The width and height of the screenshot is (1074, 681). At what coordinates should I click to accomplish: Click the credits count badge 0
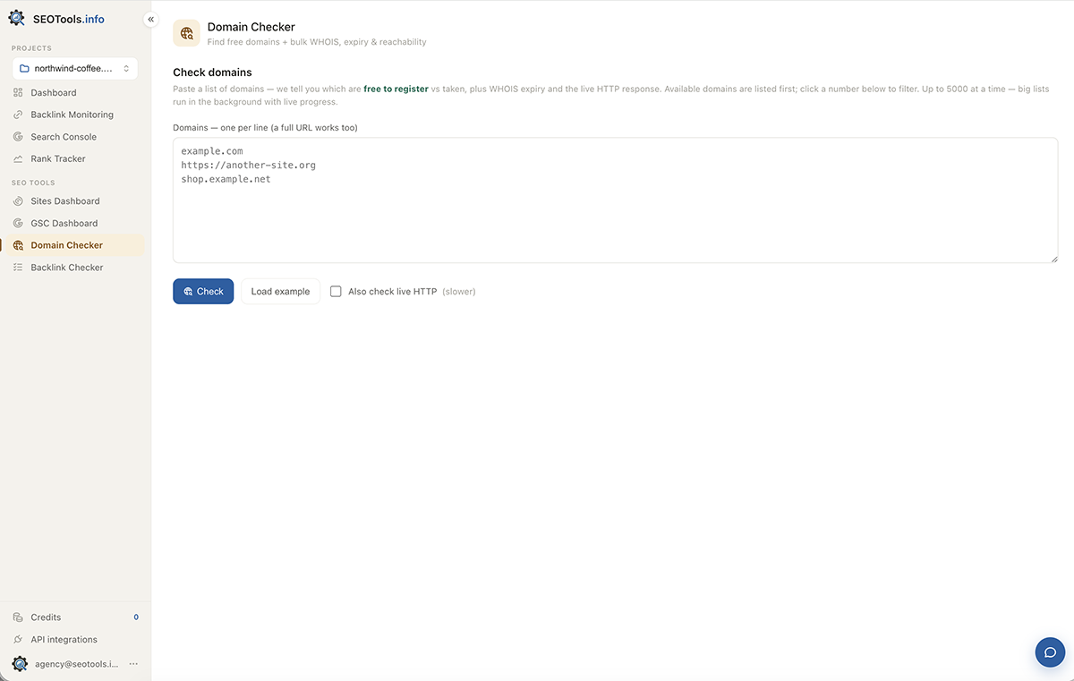(x=136, y=617)
